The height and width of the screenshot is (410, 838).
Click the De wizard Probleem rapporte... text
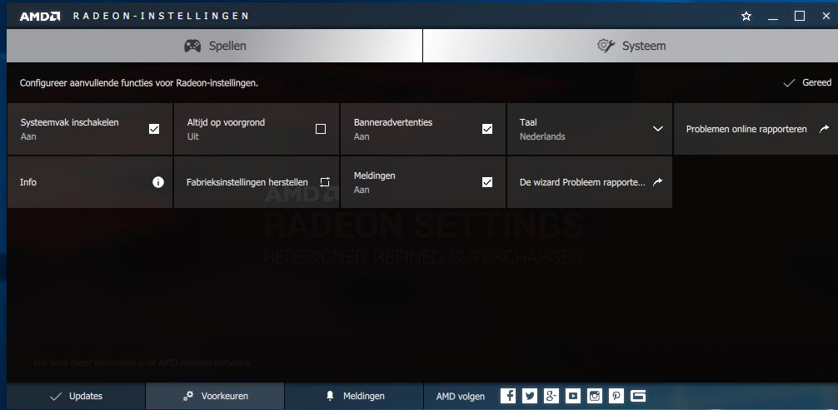582,183
